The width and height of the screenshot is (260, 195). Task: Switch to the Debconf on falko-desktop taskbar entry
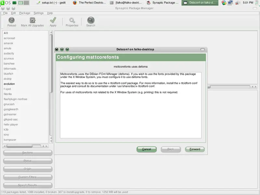pos(200,3)
